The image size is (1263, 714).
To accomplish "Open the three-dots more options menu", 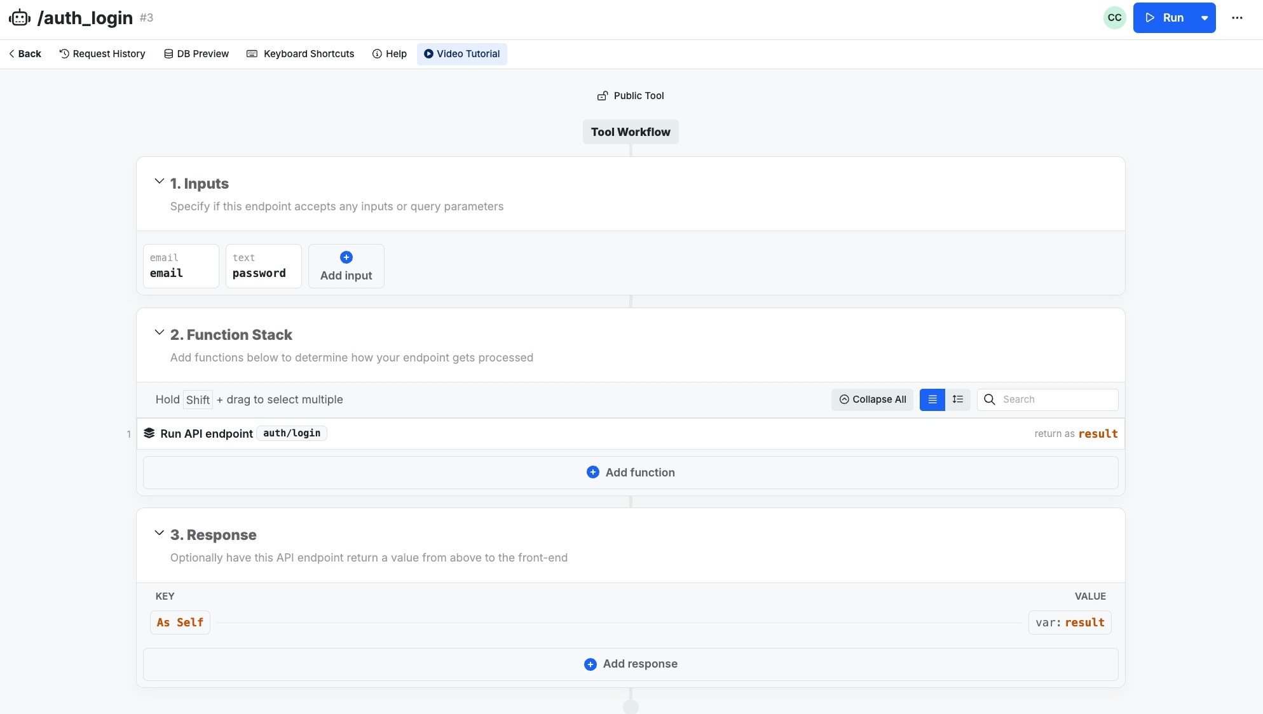I will (x=1237, y=18).
